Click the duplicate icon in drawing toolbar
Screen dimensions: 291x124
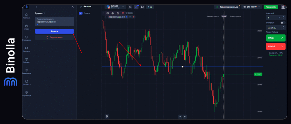tap(113, 13)
